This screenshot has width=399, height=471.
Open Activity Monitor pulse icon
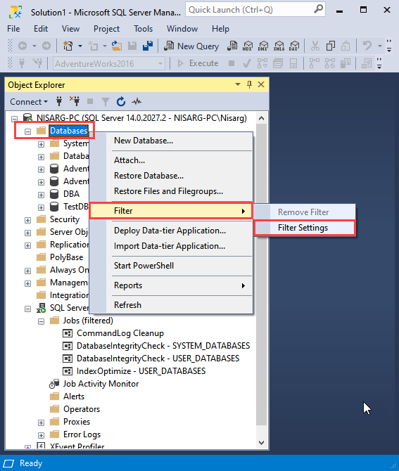(x=137, y=101)
